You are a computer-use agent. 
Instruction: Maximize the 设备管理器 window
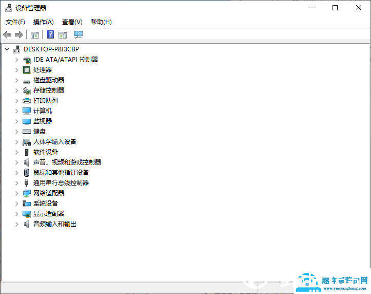pos(335,8)
